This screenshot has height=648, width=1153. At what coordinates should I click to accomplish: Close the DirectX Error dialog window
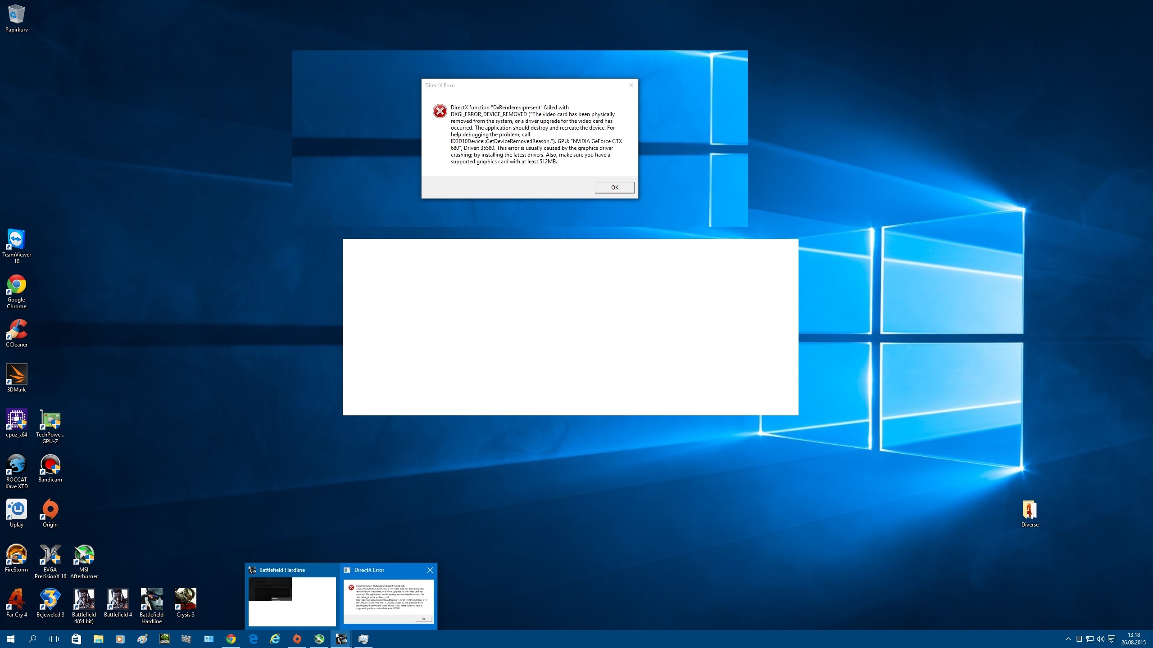tap(631, 85)
